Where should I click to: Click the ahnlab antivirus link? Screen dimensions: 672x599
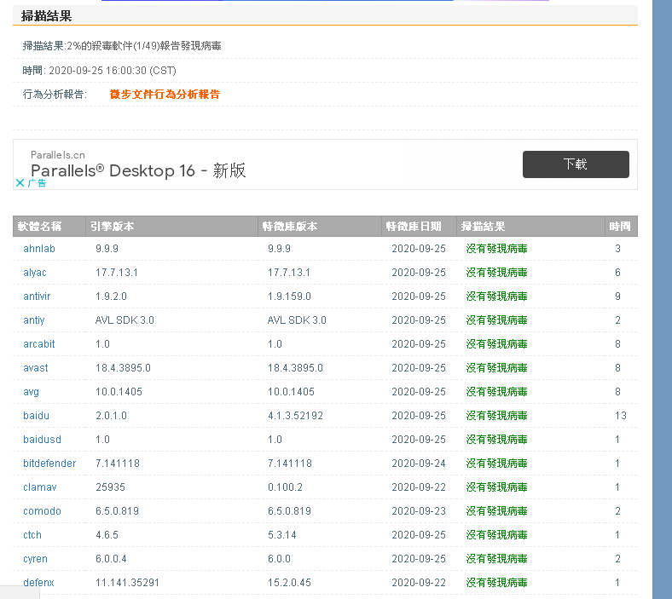[x=39, y=249]
